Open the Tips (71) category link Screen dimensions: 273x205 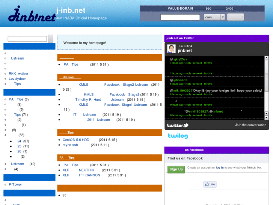17,115
